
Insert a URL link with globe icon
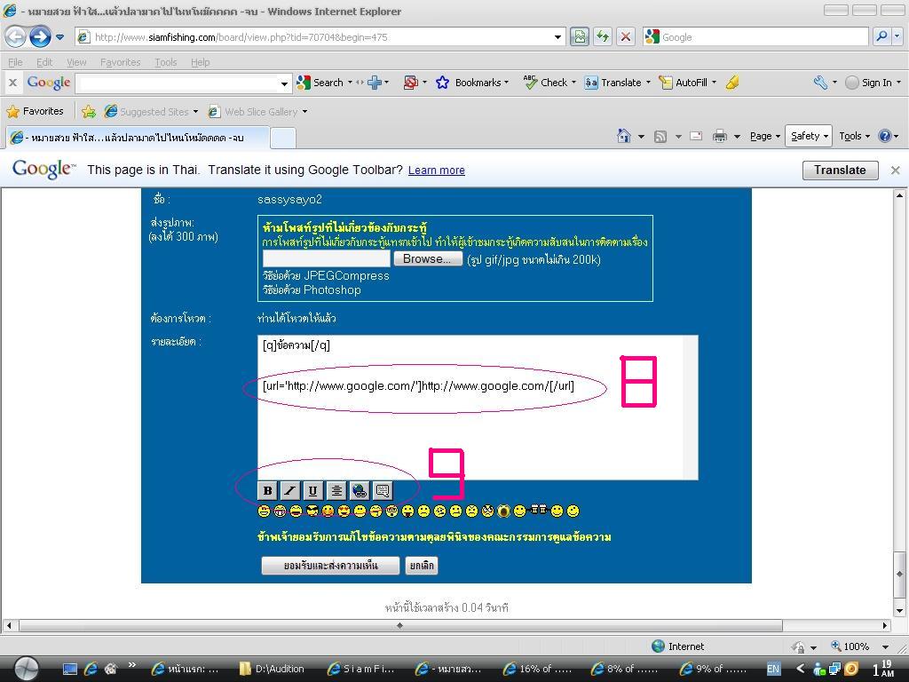click(x=359, y=490)
